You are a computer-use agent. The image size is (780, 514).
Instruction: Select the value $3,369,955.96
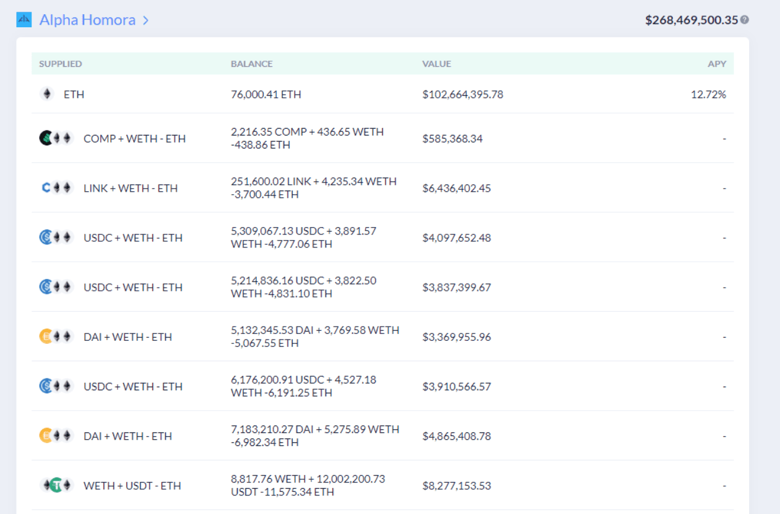point(457,337)
